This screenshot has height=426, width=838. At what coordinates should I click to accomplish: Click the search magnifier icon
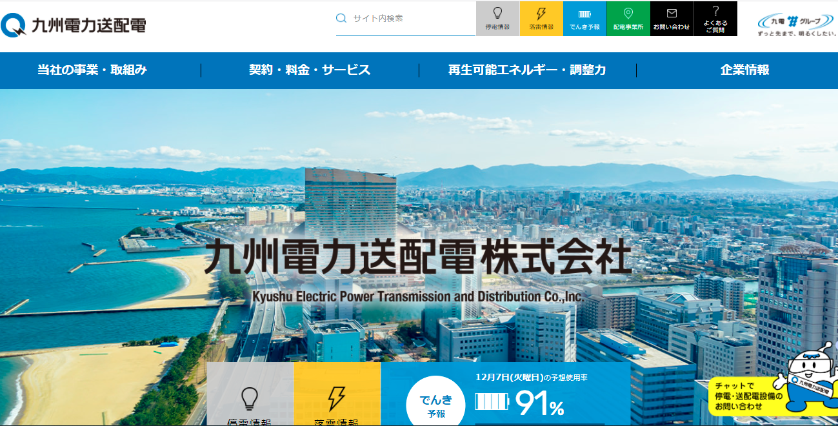[x=341, y=18]
